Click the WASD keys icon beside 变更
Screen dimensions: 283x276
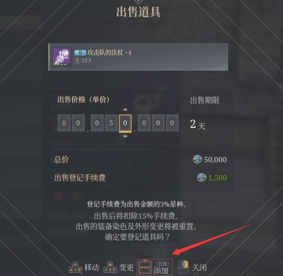point(110,267)
